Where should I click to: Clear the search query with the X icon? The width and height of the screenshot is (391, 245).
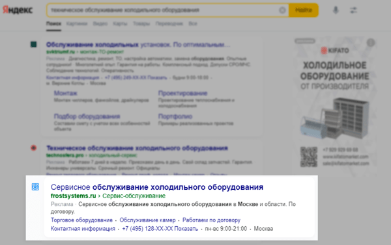pyautogui.click(x=282, y=10)
